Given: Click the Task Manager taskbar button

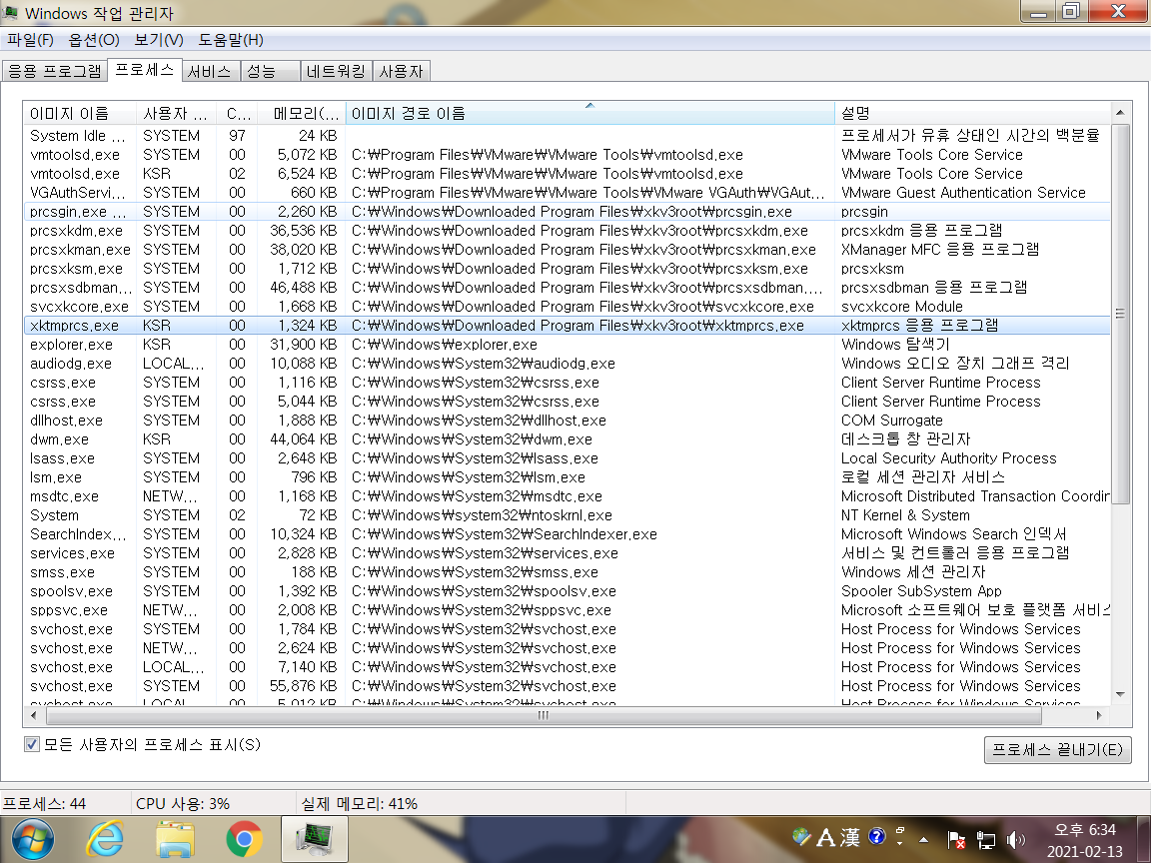Looking at the screenshot, I should click(x=314, y=839).
